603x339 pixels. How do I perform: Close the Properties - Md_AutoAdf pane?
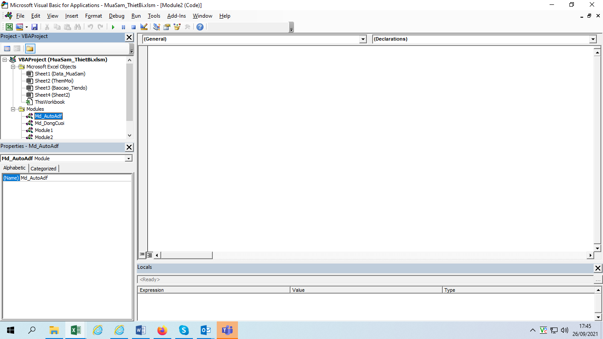(x=129, y=147)
